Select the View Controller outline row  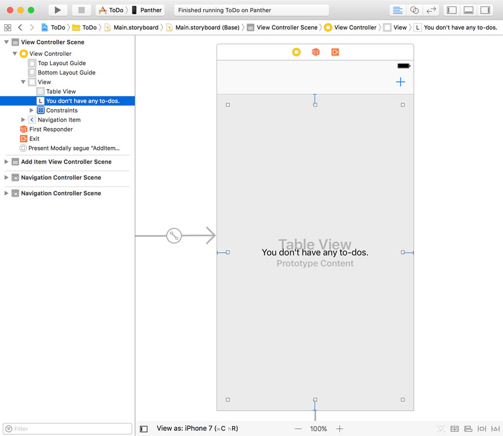pos(50,54)
